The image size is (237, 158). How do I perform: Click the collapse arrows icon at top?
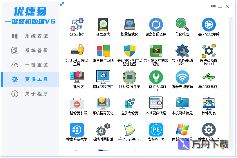(62, 4)
